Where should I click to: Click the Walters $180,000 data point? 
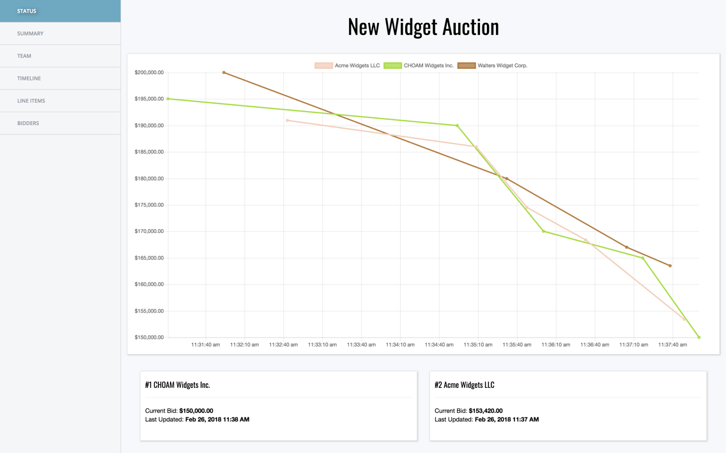click(507, 179)
